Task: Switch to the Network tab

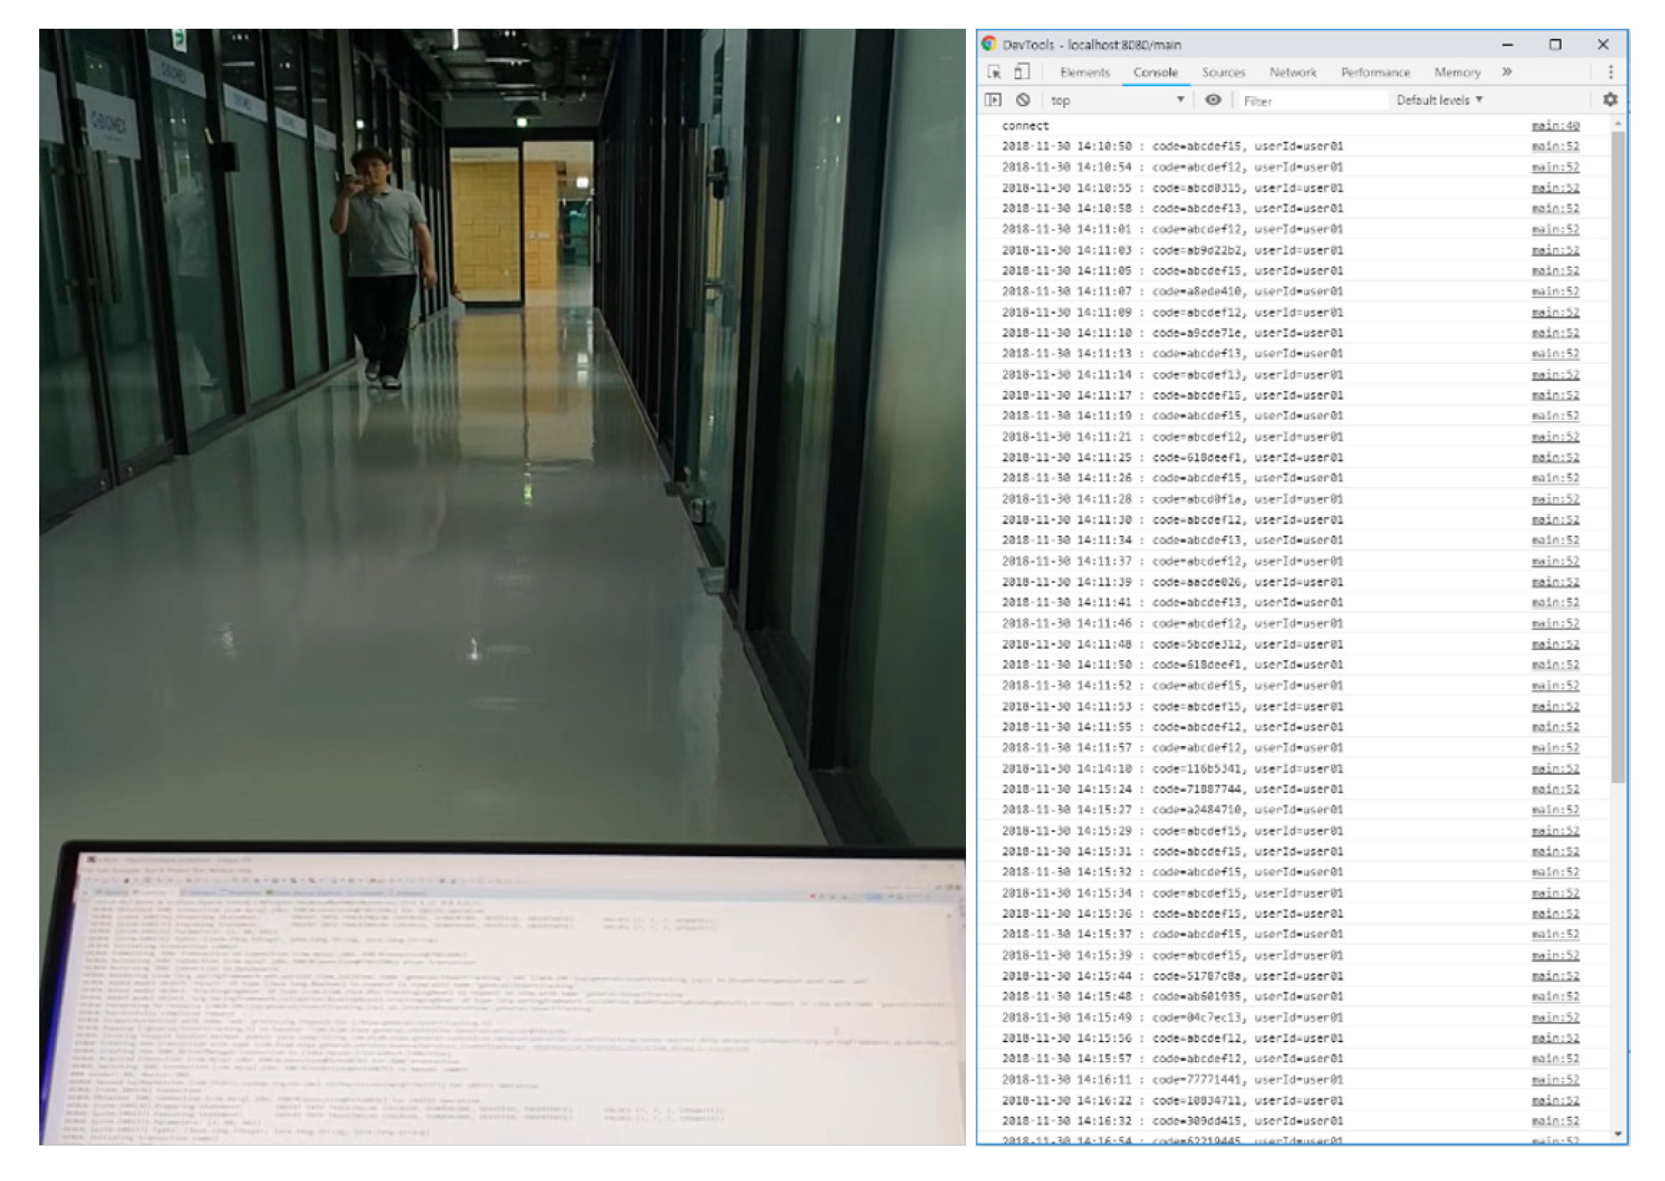Action: pos(1293,73)
